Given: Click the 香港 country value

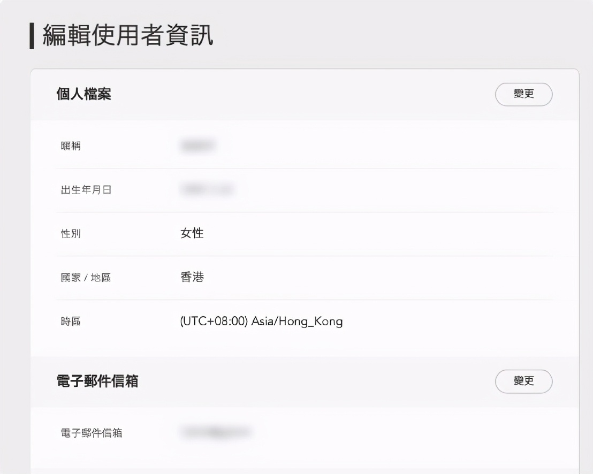Looking at the screenshot, I should tap(192, 277).
